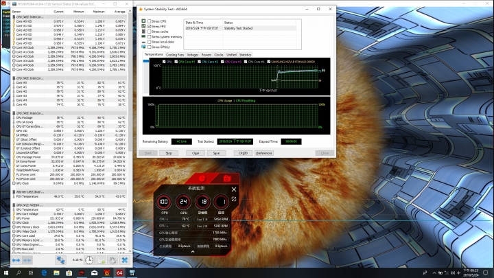Select CPU Package Power sensor row
The width and height of the screenshot is (494, 278).
(x=69, y=157)
